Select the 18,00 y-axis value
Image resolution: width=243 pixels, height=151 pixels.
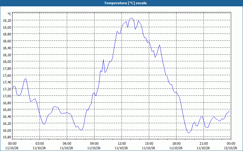(x=7, y=62)
